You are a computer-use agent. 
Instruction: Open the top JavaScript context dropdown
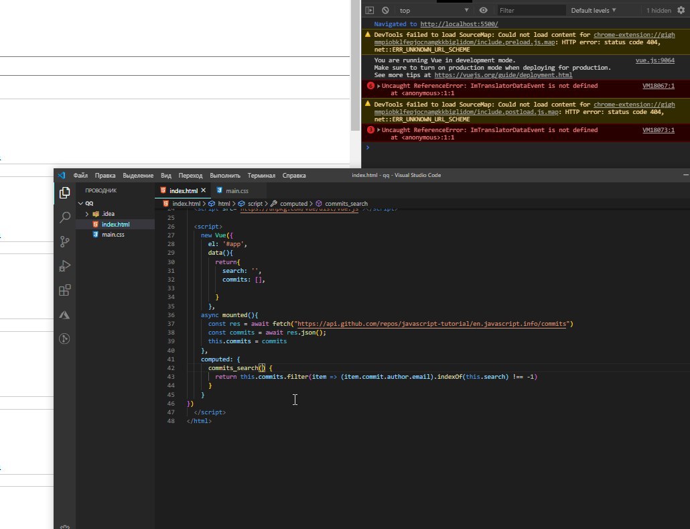pos(434,10)
